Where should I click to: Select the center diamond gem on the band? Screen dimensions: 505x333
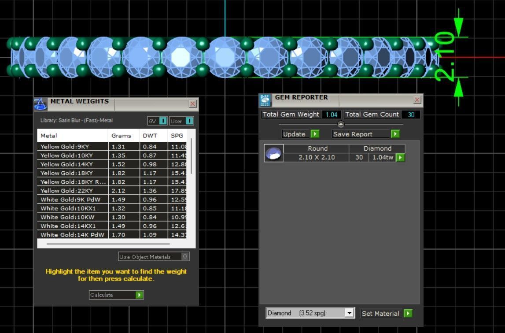pyautogui.click(x=225, y=57)
